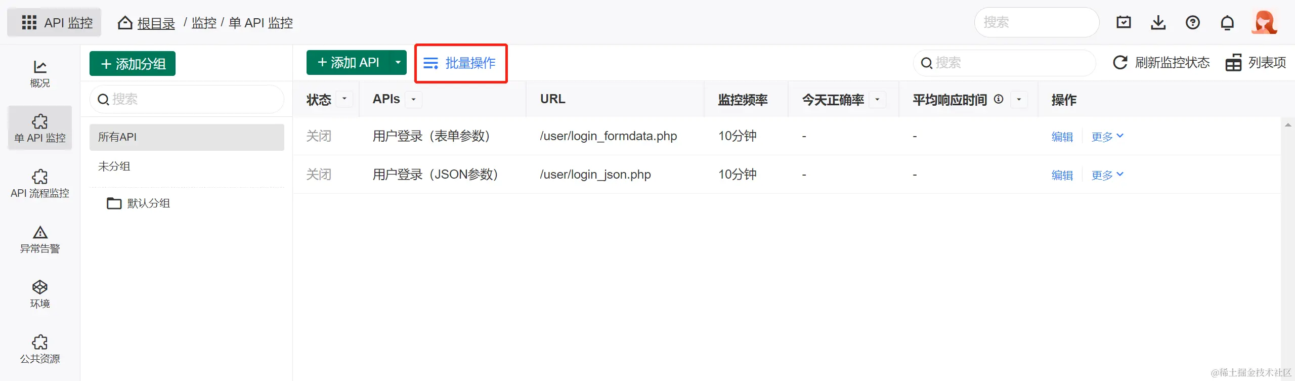The width and height of the screenshot is (1295, 381).
Task: Open the APIs column dropdown
Action: point(414,99)
